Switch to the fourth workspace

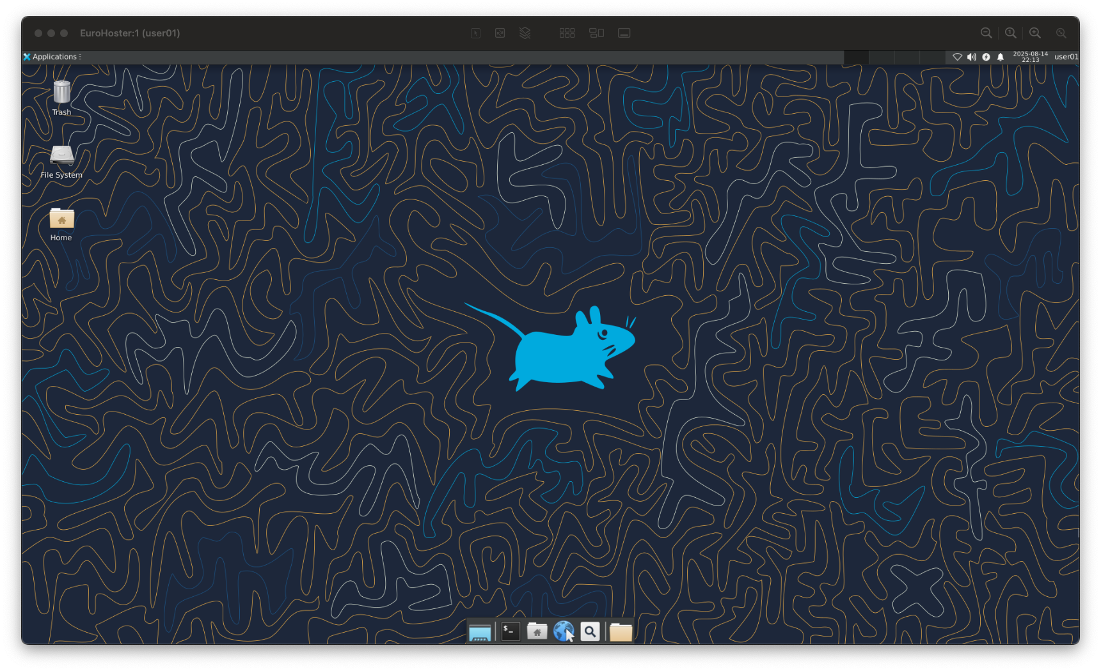[931, 57]
